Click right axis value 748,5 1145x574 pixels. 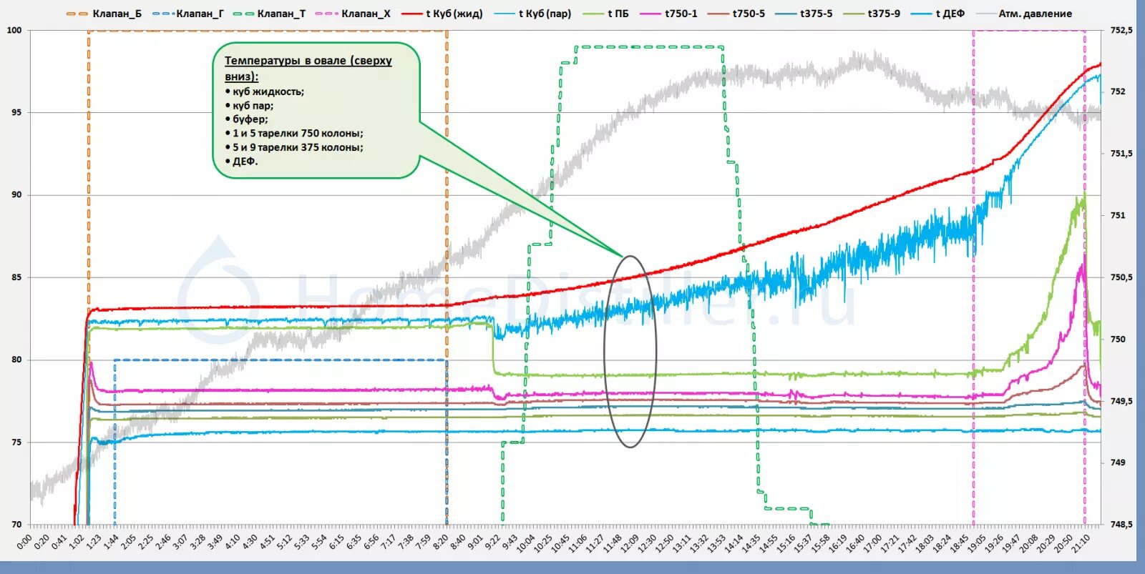click(1121, 525)
